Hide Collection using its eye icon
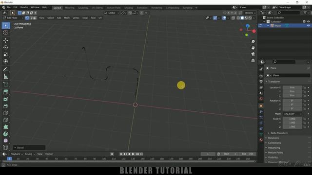This screenshot has width=312, height=175. [308, 21]
